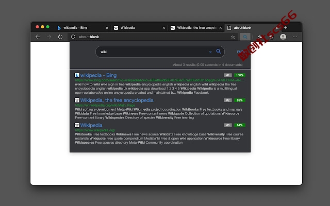
Task: Open the Wikipedia result title link
Action: pos(91,125)
